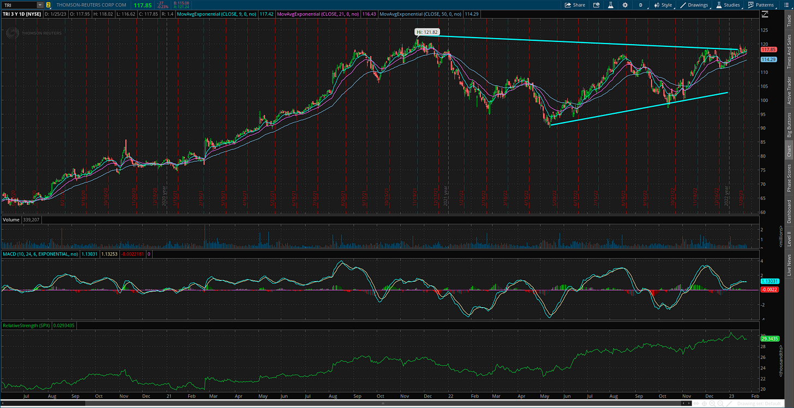Open the flask Edit Studies icon
794x408 pixels.
pyautogui.click(x=611, y=5)
